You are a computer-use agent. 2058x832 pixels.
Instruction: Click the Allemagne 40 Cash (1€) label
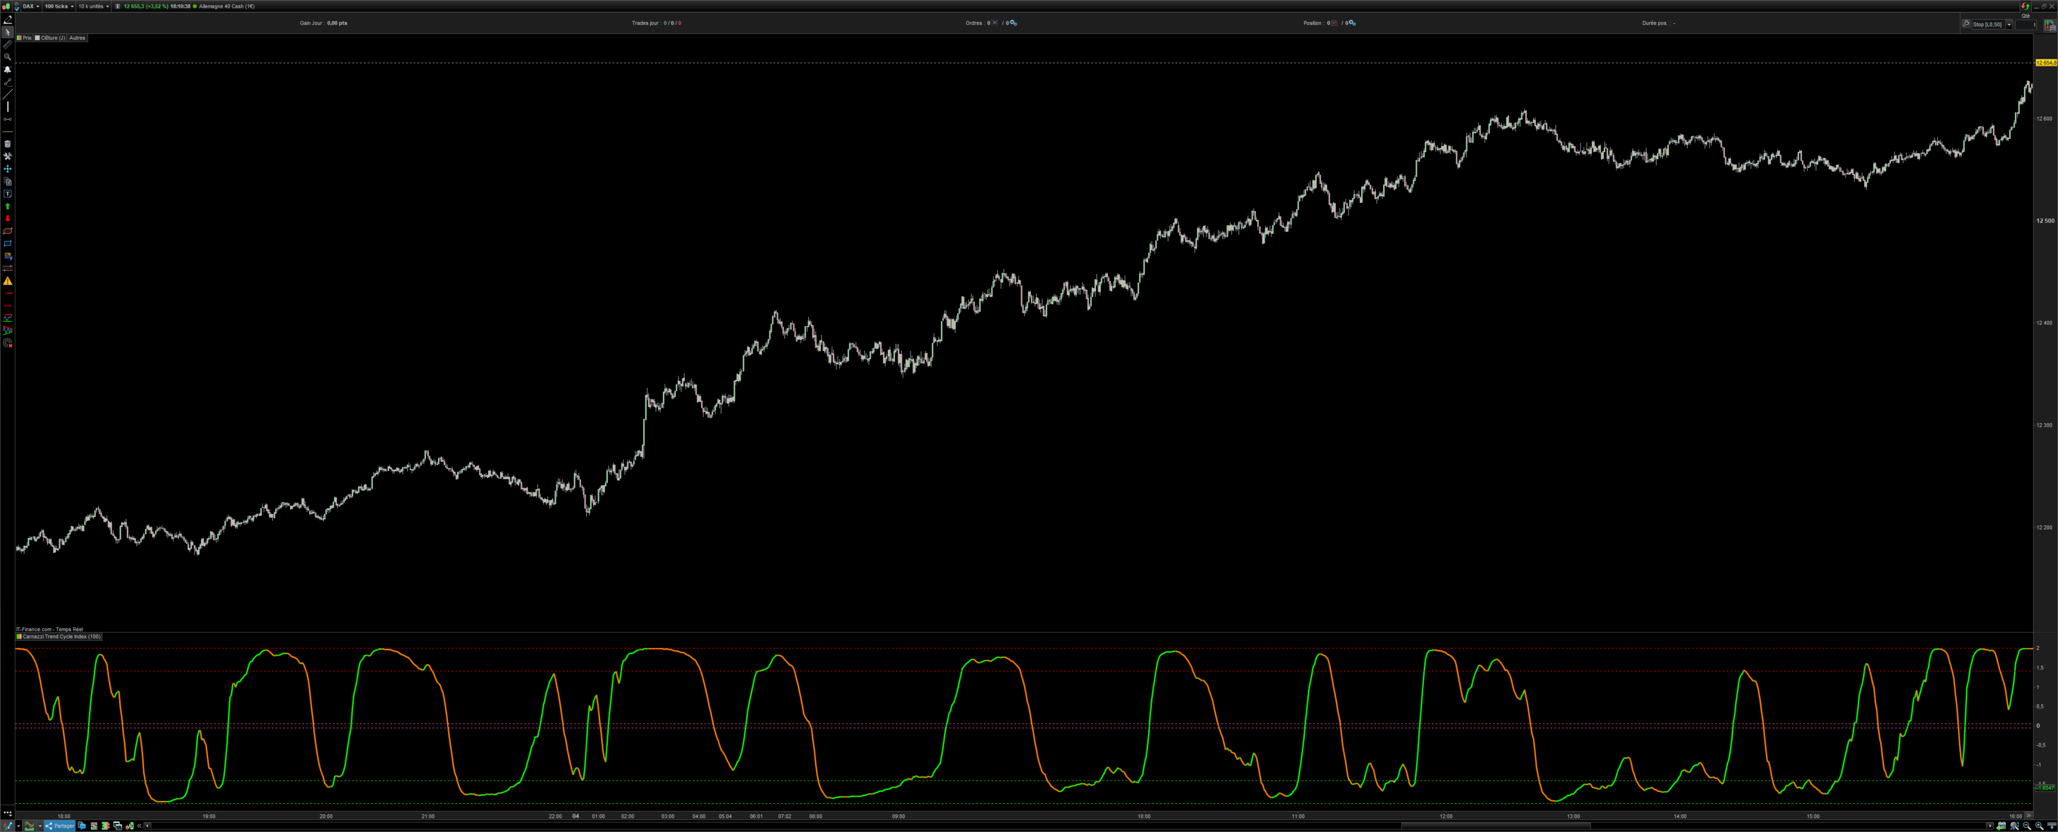point(227,7)
